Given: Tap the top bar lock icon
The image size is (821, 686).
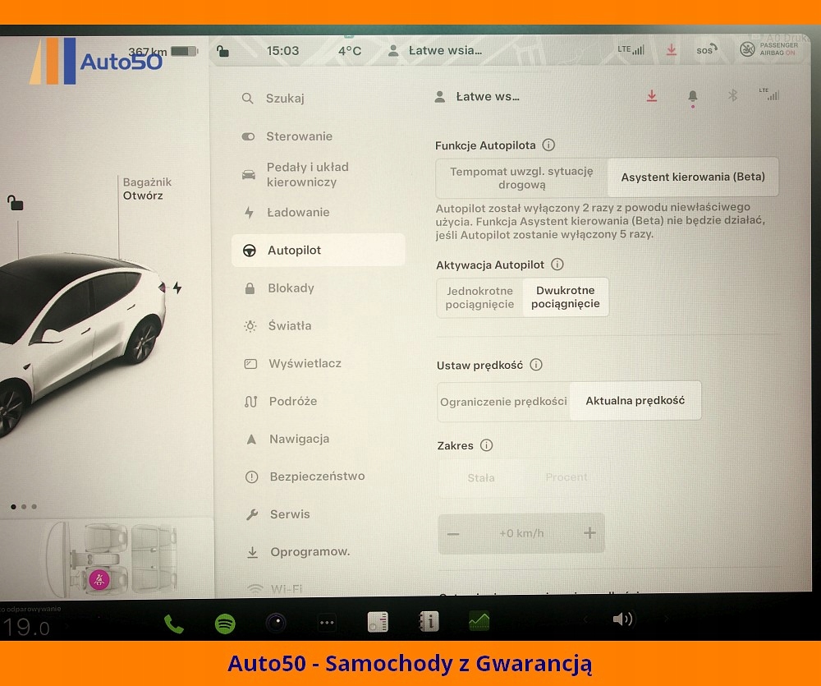Looking at the screenshot, I should [223, 51].
